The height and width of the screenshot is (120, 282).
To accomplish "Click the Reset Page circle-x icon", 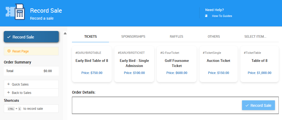I will point(9,51).
